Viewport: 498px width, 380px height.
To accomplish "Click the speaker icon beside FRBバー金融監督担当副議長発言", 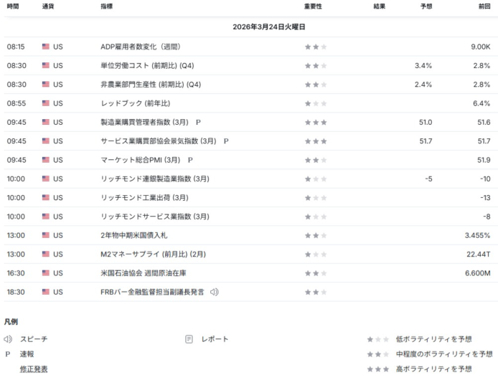I will (x=215, y=292).
